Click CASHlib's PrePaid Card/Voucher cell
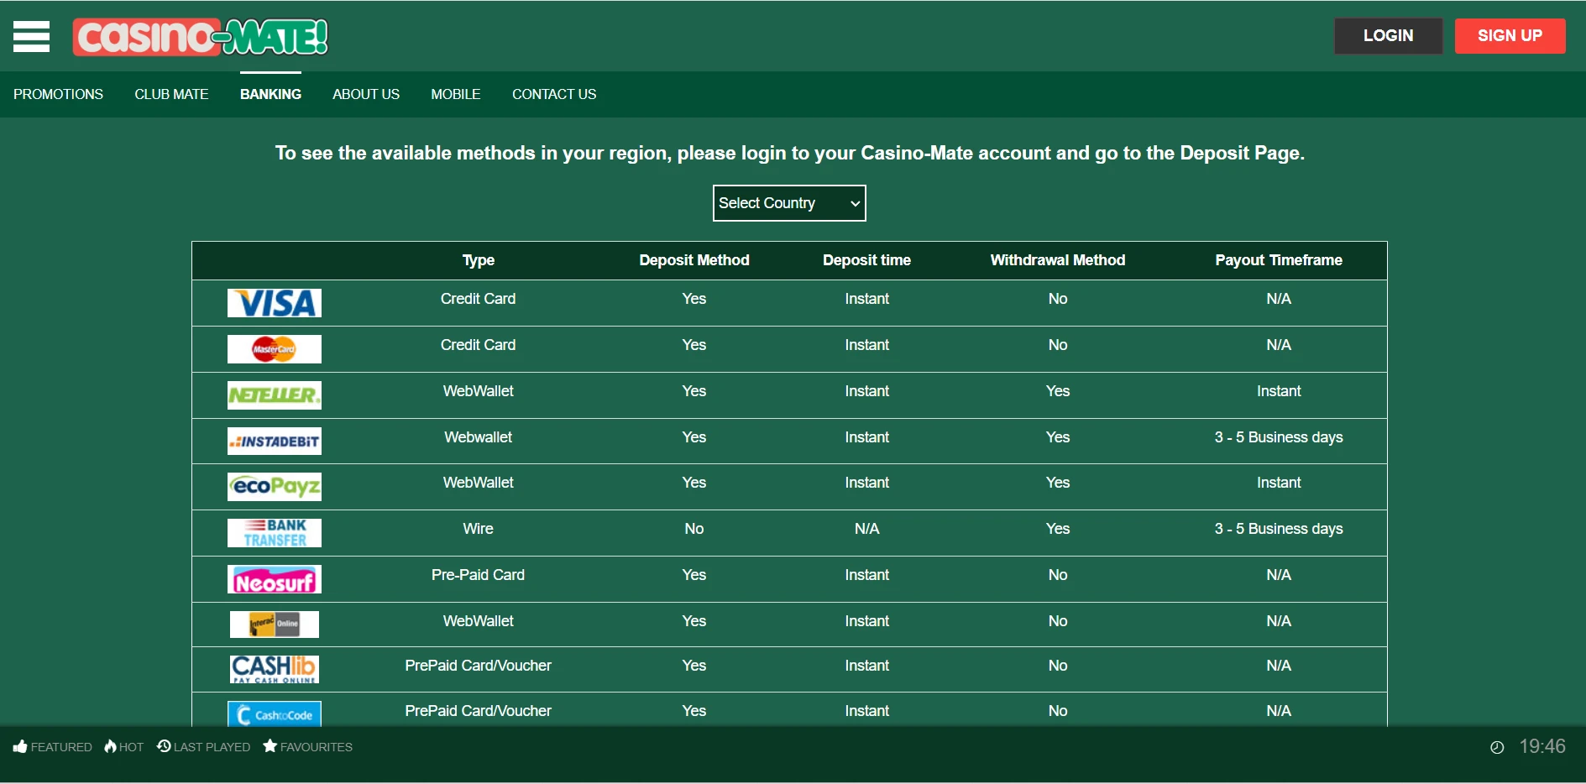This screenshot has width=1586, height=784. (479, 666)
